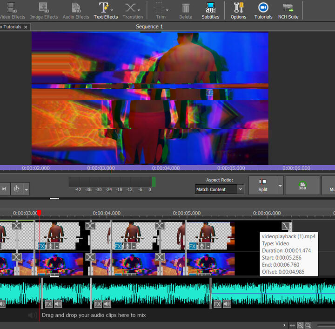The image size is (335, 329).
Task: Close the Tutorials tab
Action: (26, 27)
